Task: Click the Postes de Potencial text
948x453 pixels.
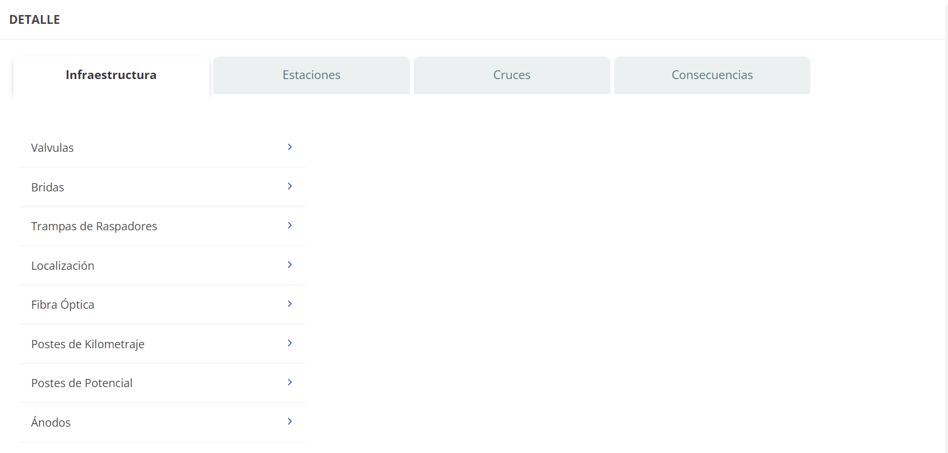Action: 82,383
